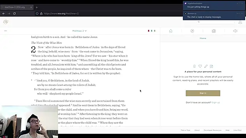Click the bookmark icon in personal content
Viewport: 246px width, 138px height.
pos(194,66)
